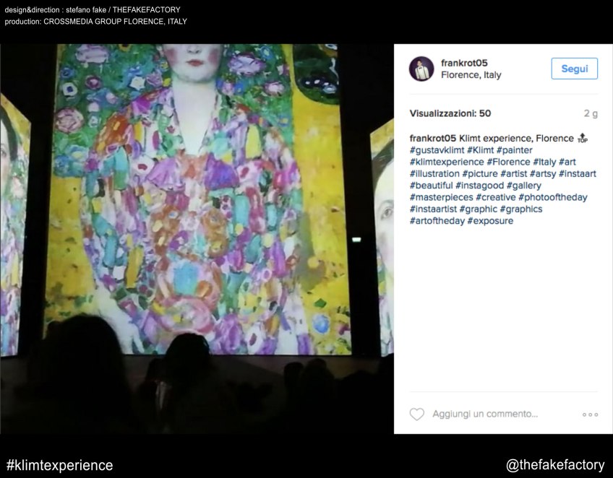Open the #artoftheday hashtag
The height and width of the screenshot is (478, 613).
pyautogui.click(x=437, y=221)
